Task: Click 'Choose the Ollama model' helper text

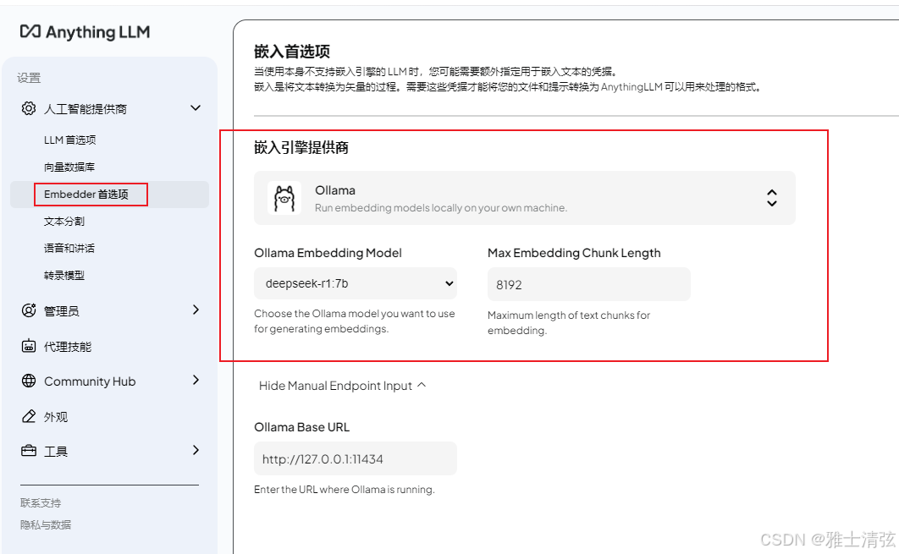Action: [355, 321]
